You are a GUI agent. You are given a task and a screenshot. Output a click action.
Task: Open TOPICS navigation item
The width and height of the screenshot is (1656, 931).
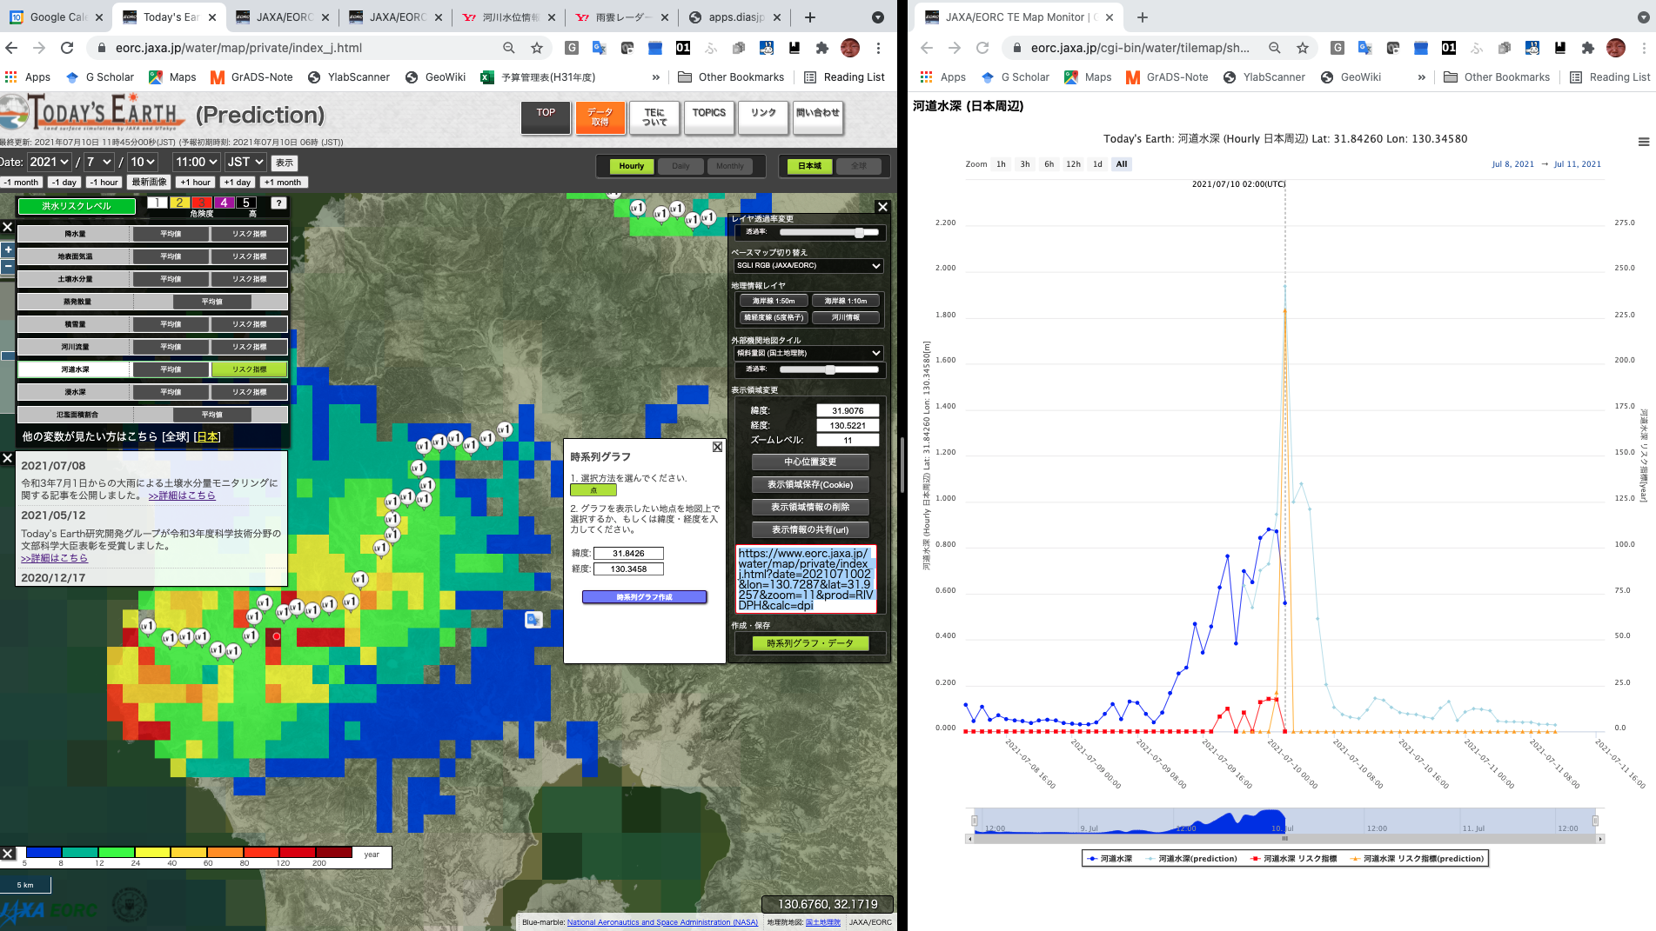click(708, 117)
